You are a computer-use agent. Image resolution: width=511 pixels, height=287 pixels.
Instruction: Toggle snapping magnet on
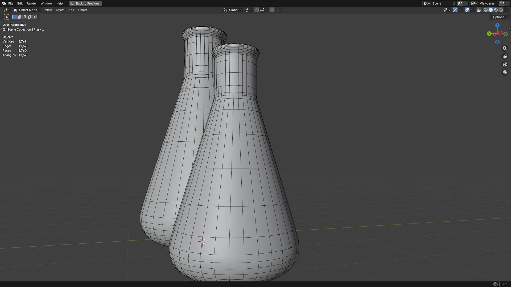[x=257, y=10]
